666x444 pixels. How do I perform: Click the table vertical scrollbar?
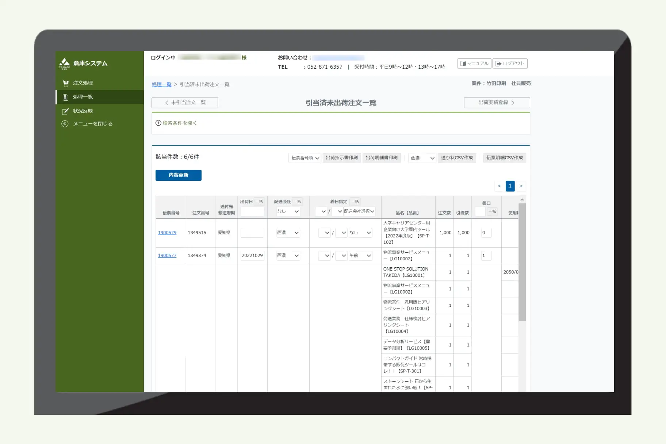point(522,262)
